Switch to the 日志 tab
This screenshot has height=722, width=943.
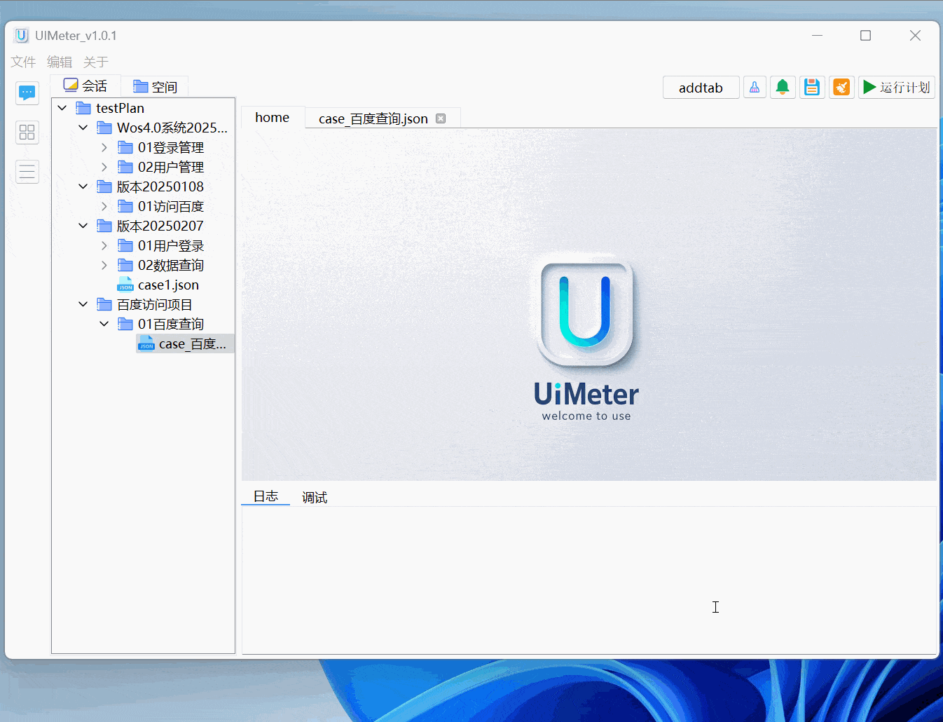click(266, 496)
